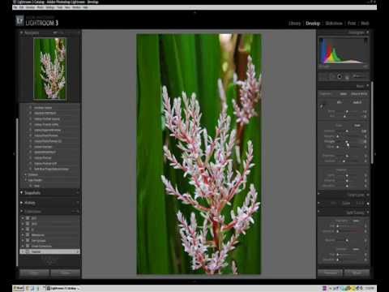Click the Reset button
The image size is (389, 292).
[357, 273]
